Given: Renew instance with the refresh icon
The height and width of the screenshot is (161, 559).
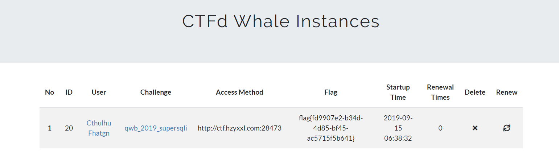Looking at the screenshot, I should pyautogui.click(x=507, y=128).
